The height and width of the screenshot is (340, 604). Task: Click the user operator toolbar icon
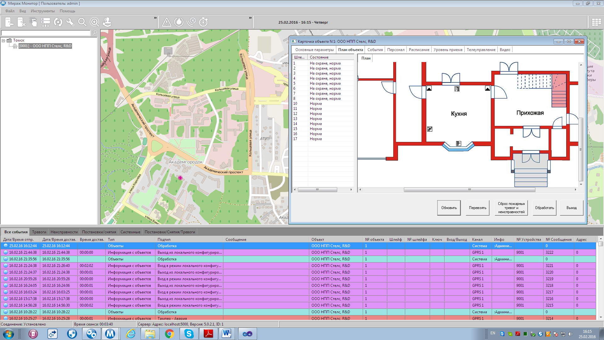pos(107,22)
